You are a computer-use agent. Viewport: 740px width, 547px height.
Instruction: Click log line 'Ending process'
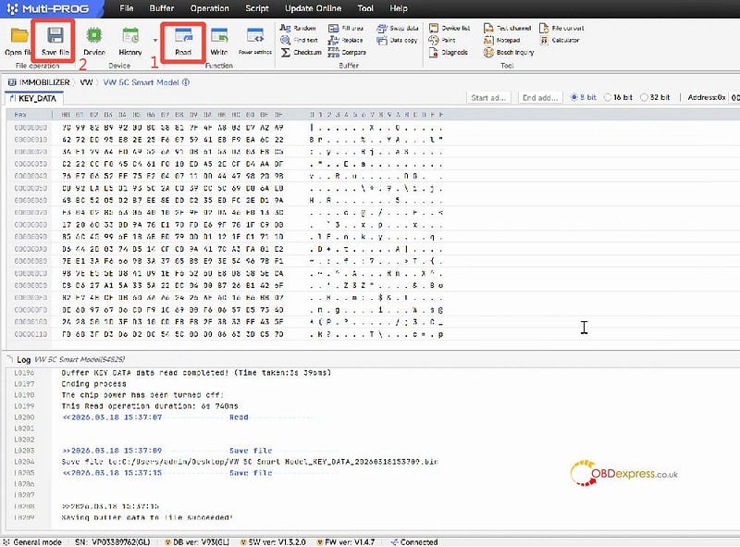(94, 384)
